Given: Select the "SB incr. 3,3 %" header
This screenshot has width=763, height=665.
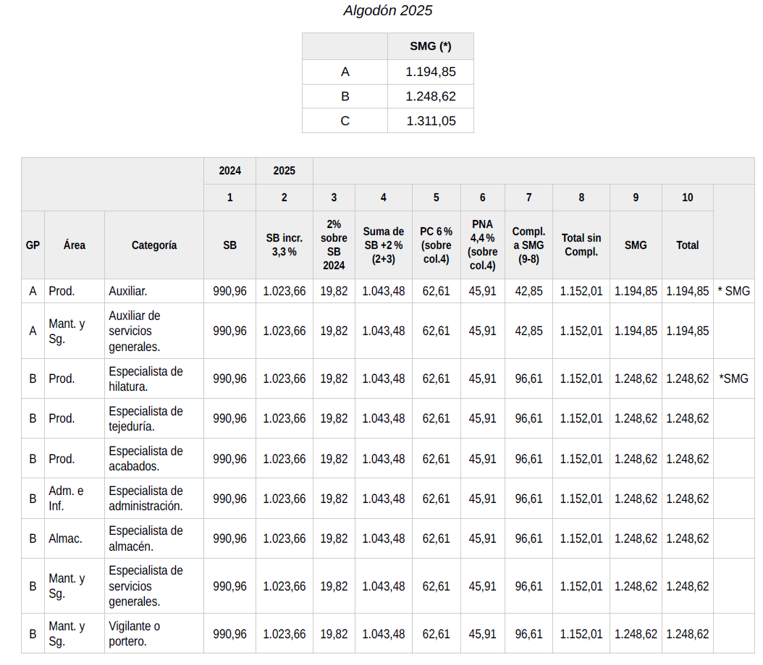Looking at the screenshot, I should [x=284, y=245].
